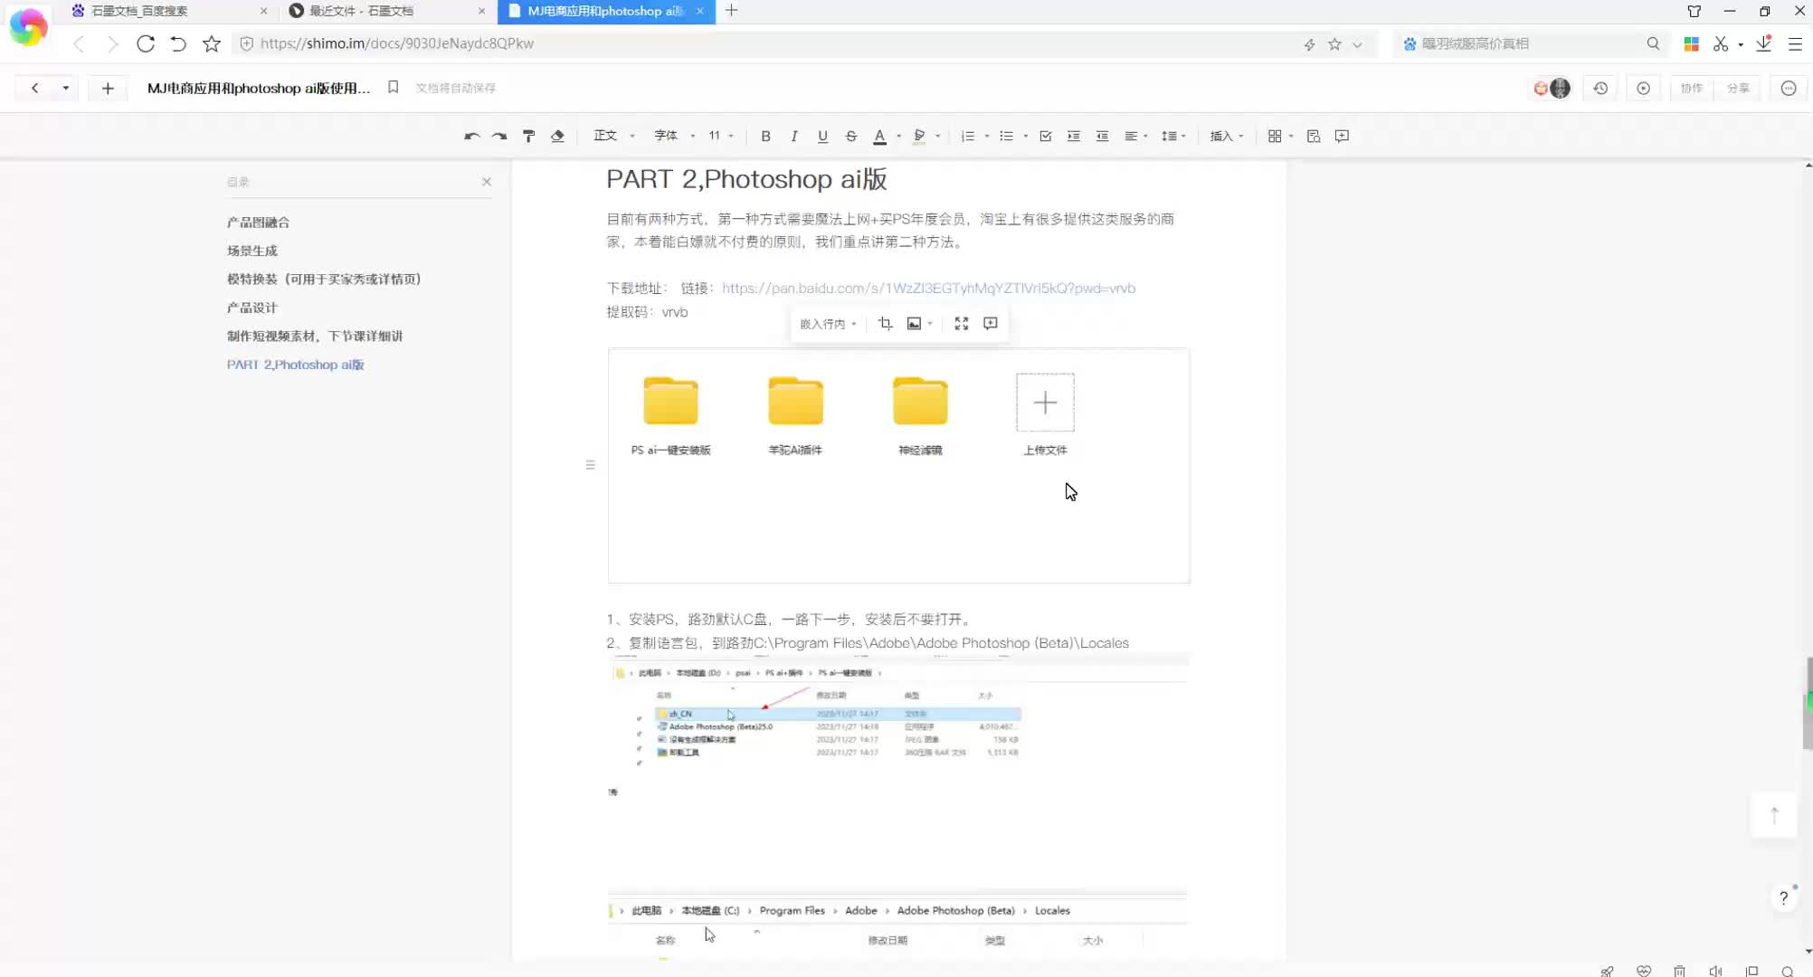Open the 正文 paragraph style dropdown
This screenshot has height=977, width=1813.
[x=614, y=136]
